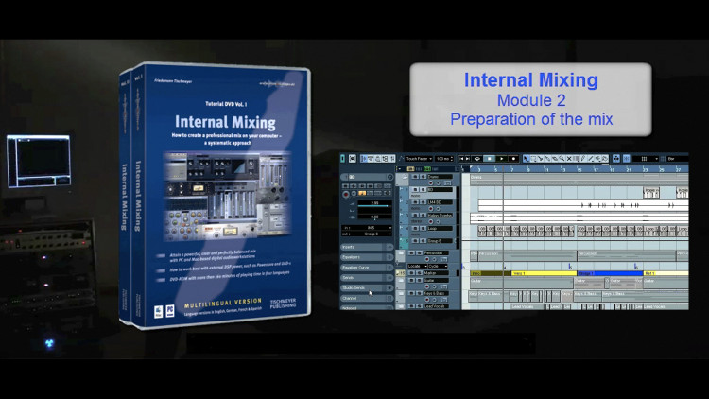Expand the Keys & Bass folder icon
The image size is (709, 399).
point(401,294)
